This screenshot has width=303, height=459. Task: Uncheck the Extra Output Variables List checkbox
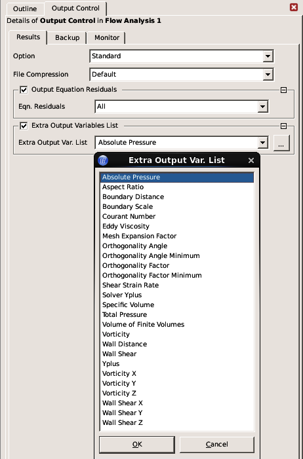tap(24, 126)
